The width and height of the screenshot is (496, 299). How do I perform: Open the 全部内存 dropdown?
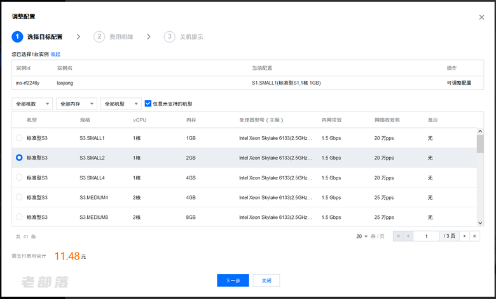tap(76, 104)
